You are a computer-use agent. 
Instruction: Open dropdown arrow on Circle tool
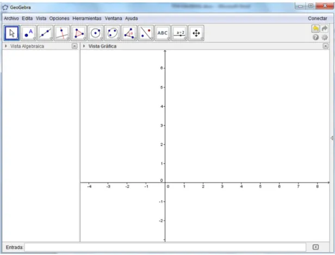coord(101,39)
